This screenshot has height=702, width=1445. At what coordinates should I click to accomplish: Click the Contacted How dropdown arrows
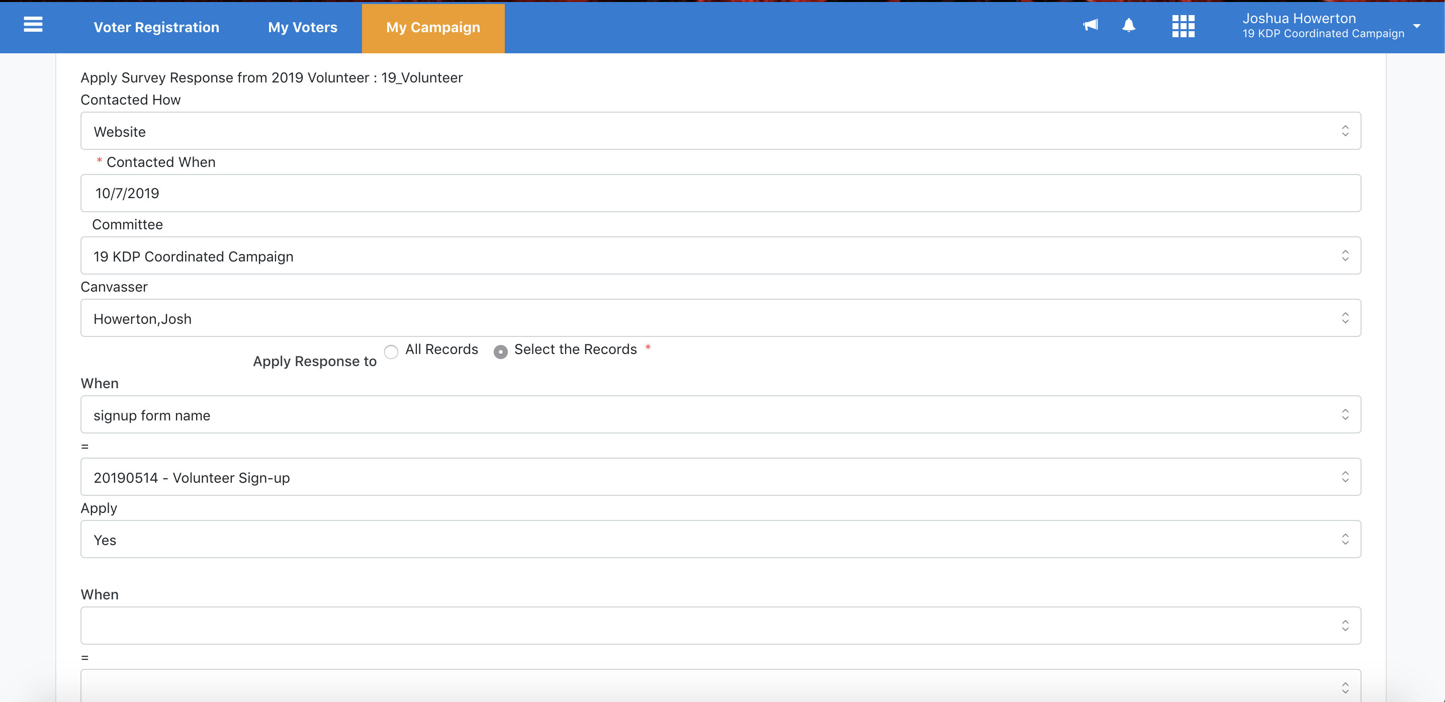pyautogui.click(x=1344, y=131)
